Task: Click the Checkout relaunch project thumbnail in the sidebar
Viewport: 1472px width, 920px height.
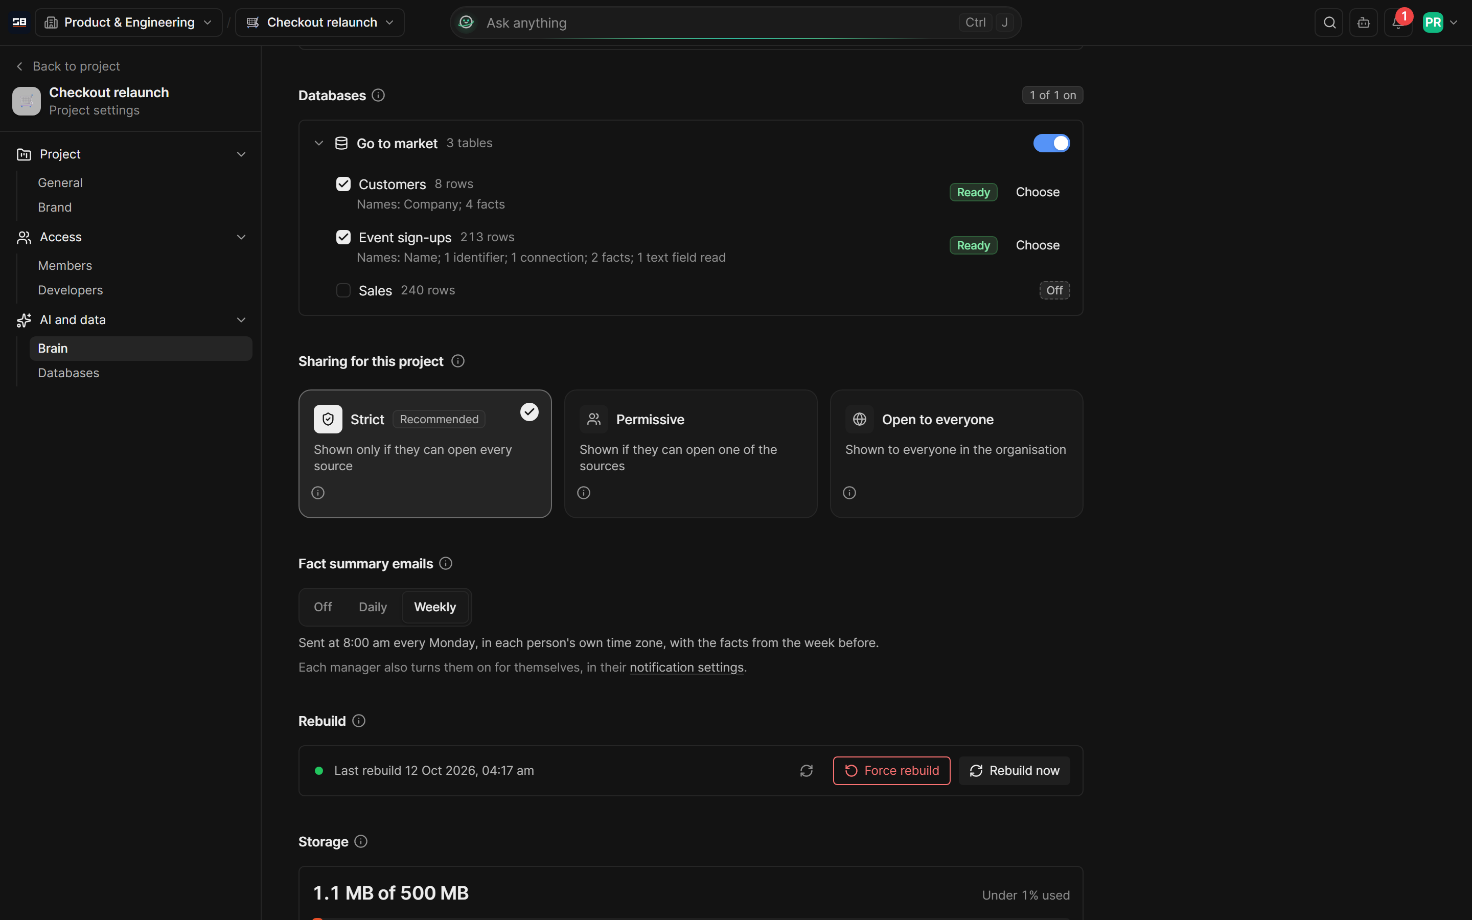Action: point(27,101)
